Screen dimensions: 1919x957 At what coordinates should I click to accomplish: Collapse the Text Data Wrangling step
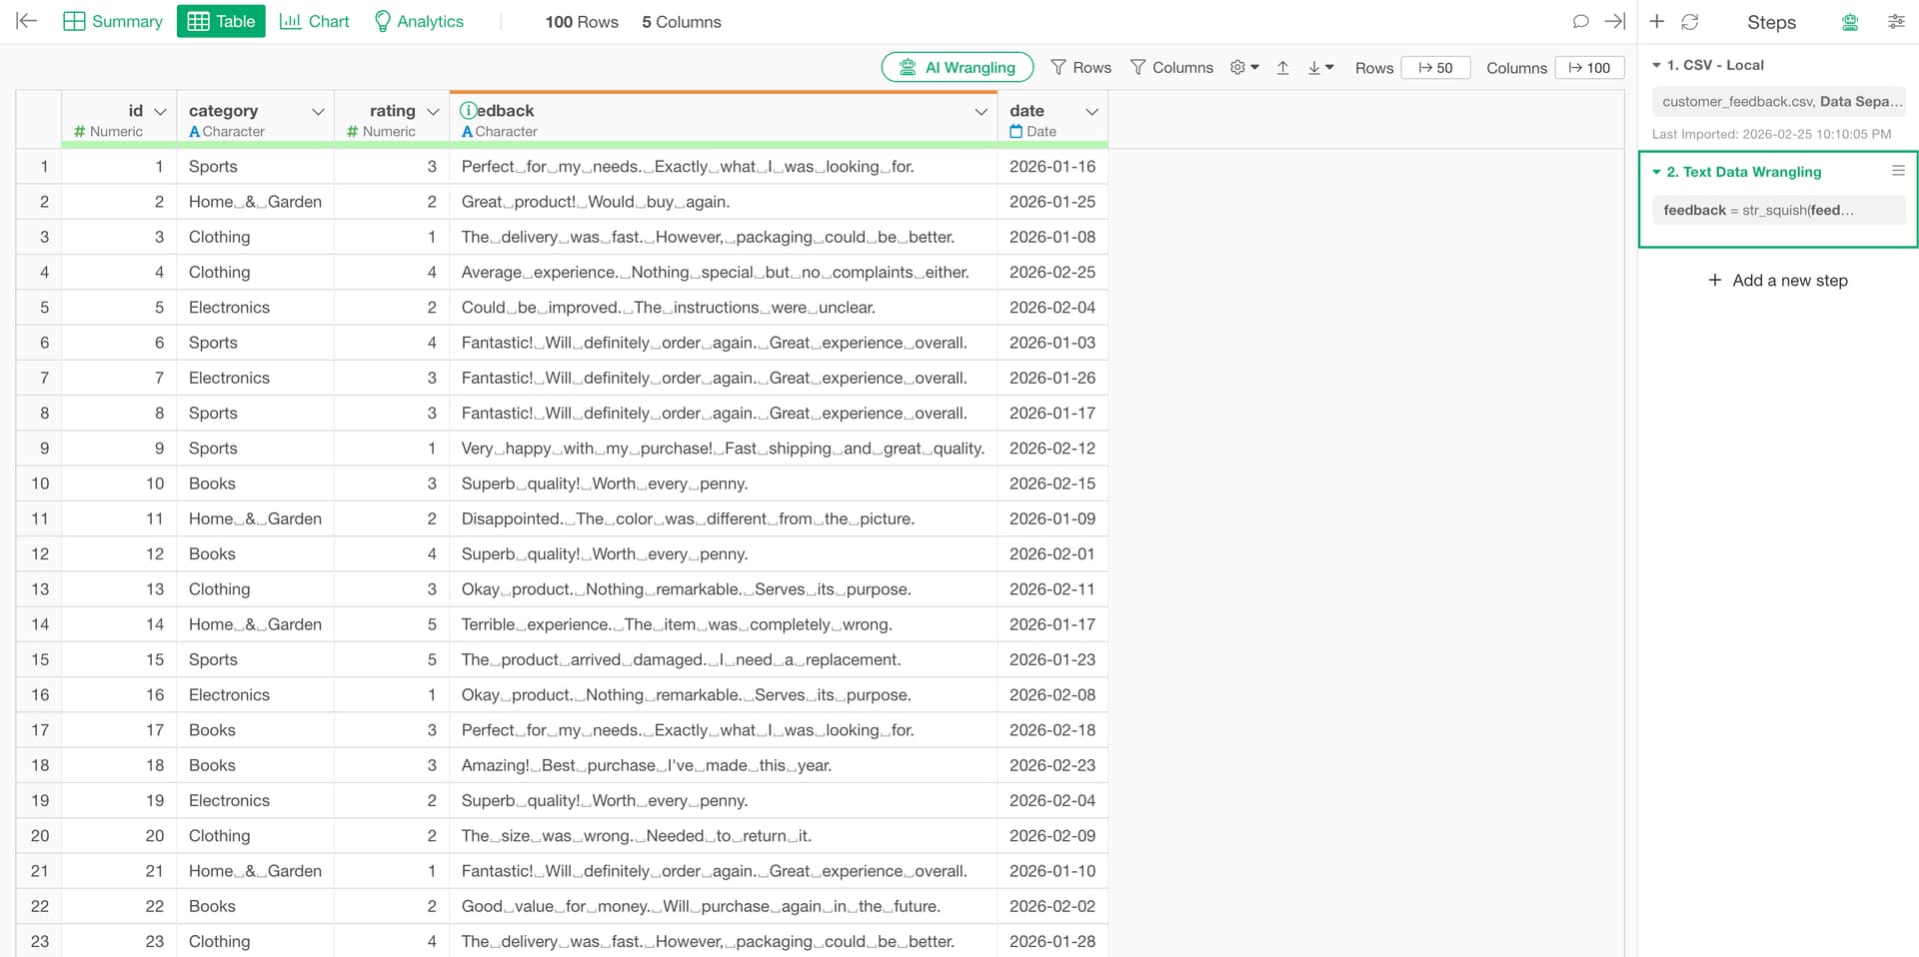[x=1656, y=172]
